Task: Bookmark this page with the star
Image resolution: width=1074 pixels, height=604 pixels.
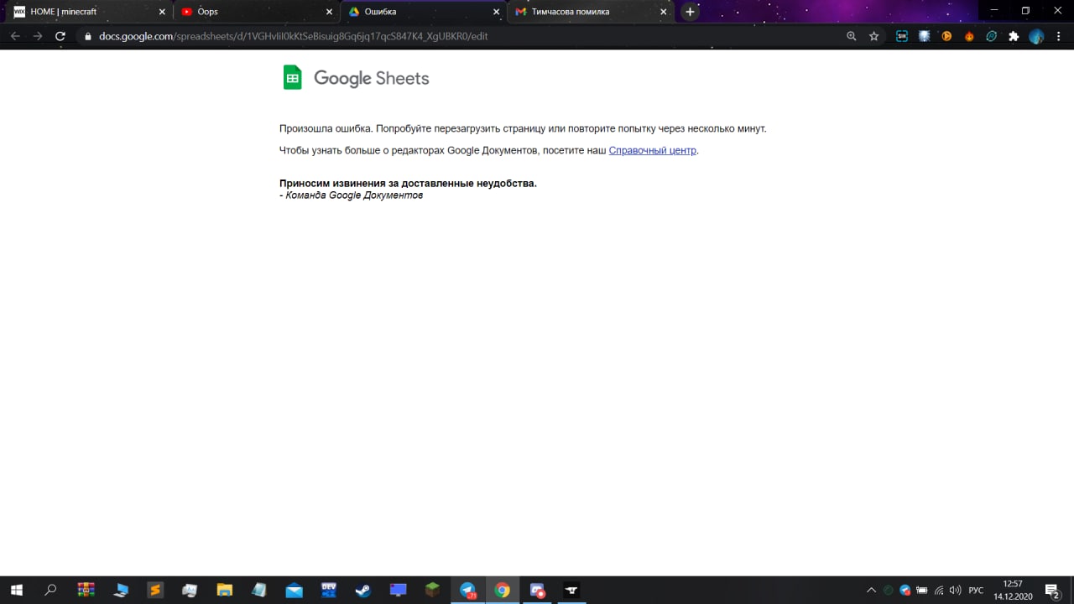Action: pos(874,36)
